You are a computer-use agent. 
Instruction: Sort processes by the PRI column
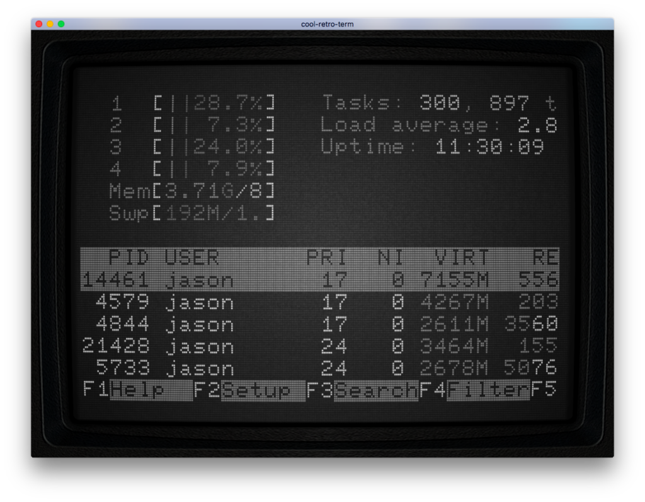pos(327,258)
